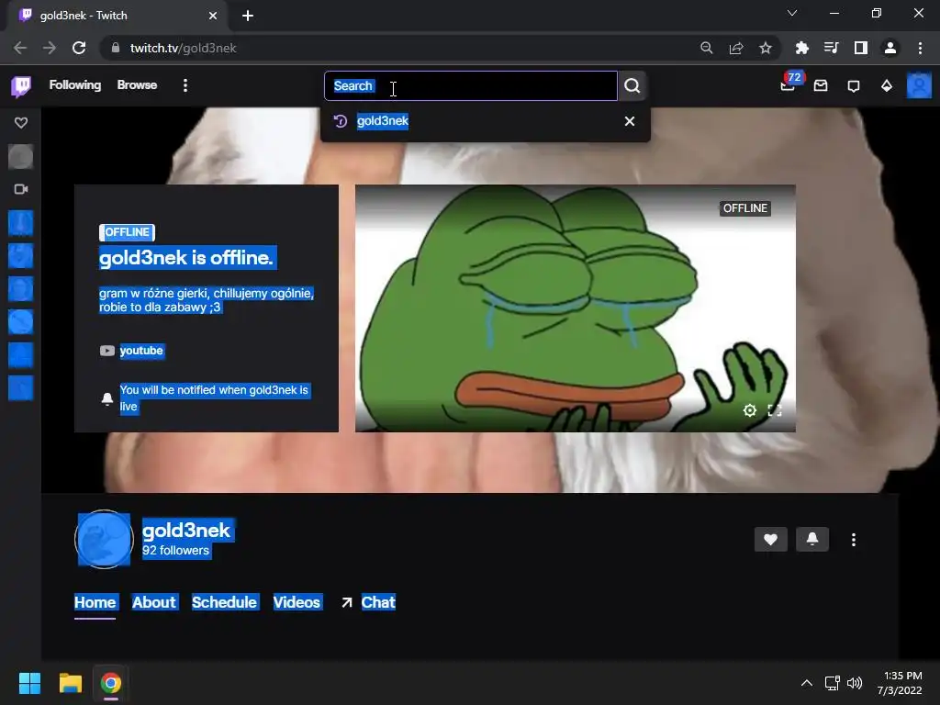The width and height of the screenshot is (940, 705).
Task: Open the Whispers speech bubble icon
Action: [854, 85]
